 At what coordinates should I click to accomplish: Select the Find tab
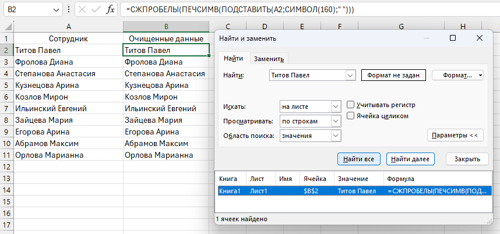click(x=234, y=59)
